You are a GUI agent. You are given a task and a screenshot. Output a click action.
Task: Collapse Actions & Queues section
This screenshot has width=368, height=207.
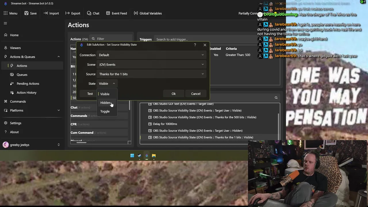pos(59,57)
